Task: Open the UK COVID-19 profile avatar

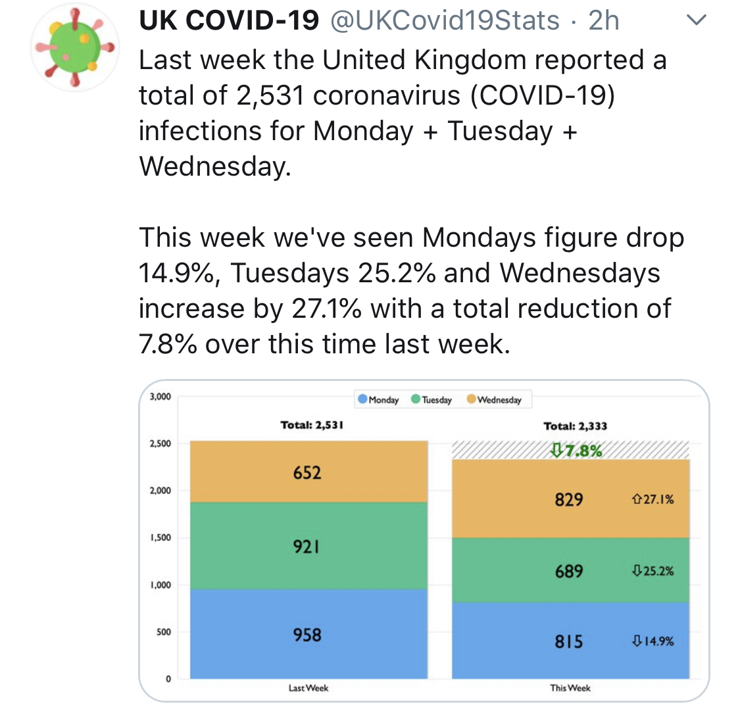Action: click(74, 49)
